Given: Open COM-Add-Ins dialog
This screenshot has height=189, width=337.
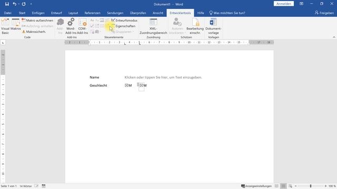Looking at the screenshot, I should 83,26.
